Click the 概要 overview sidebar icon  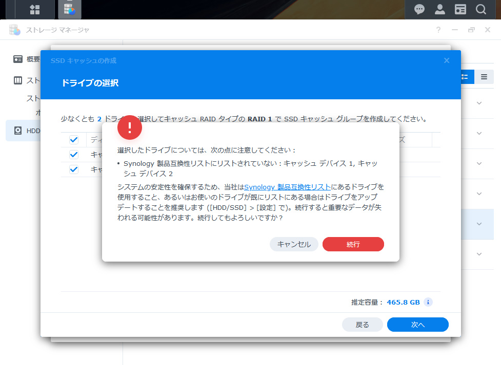pyautogui.click(x=18, y=59)
